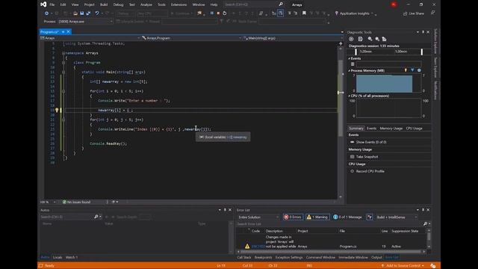The height and width of the screenshot is (269, 478).
Task: Pin the Diagnostic Tools panel
Action: (x=423, y=32)
